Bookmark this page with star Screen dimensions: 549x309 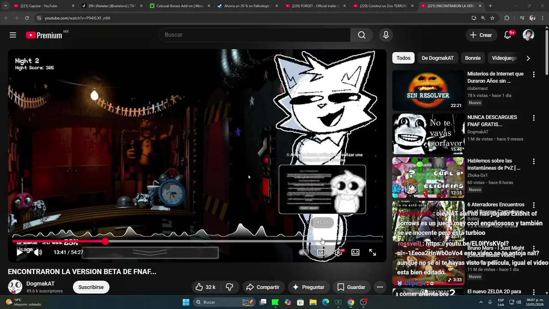[492, 18]
